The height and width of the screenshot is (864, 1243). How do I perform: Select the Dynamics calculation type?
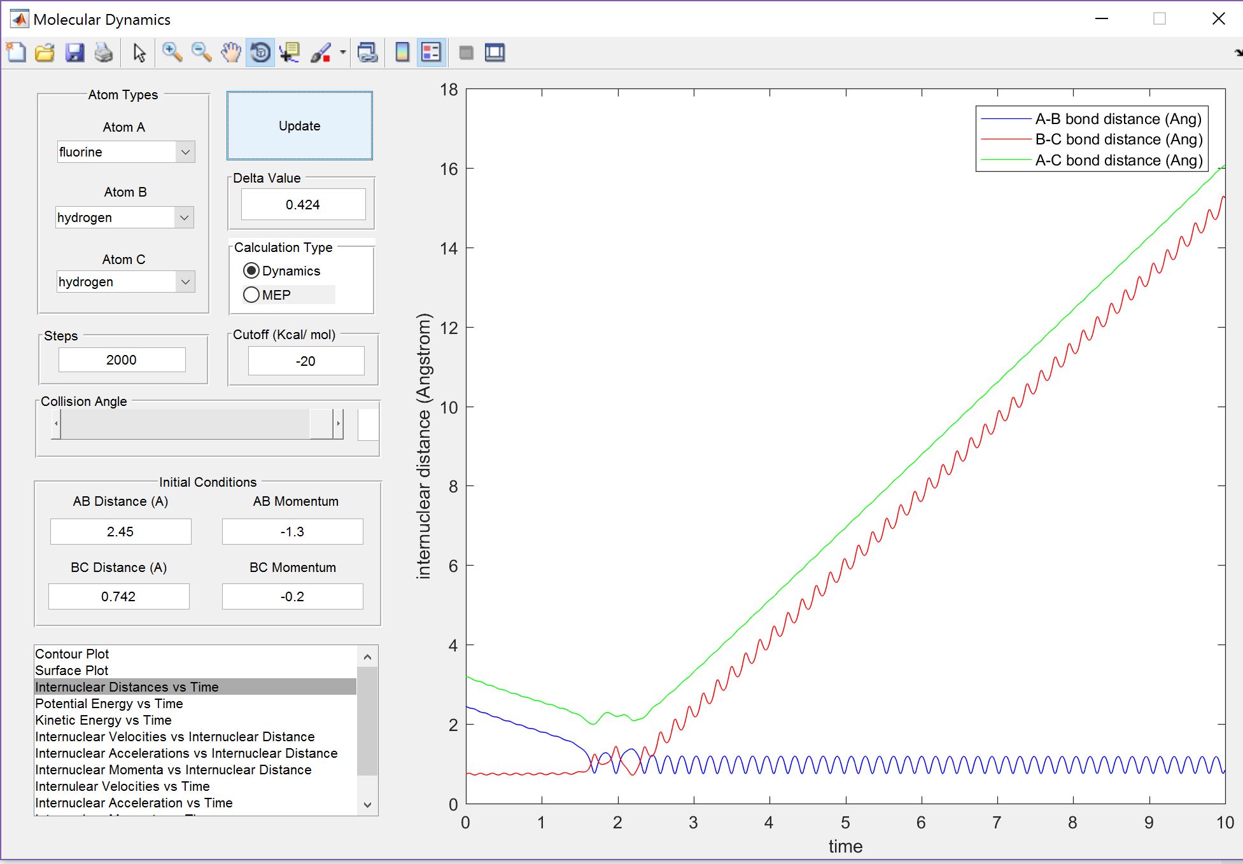[x=251, y=271]
